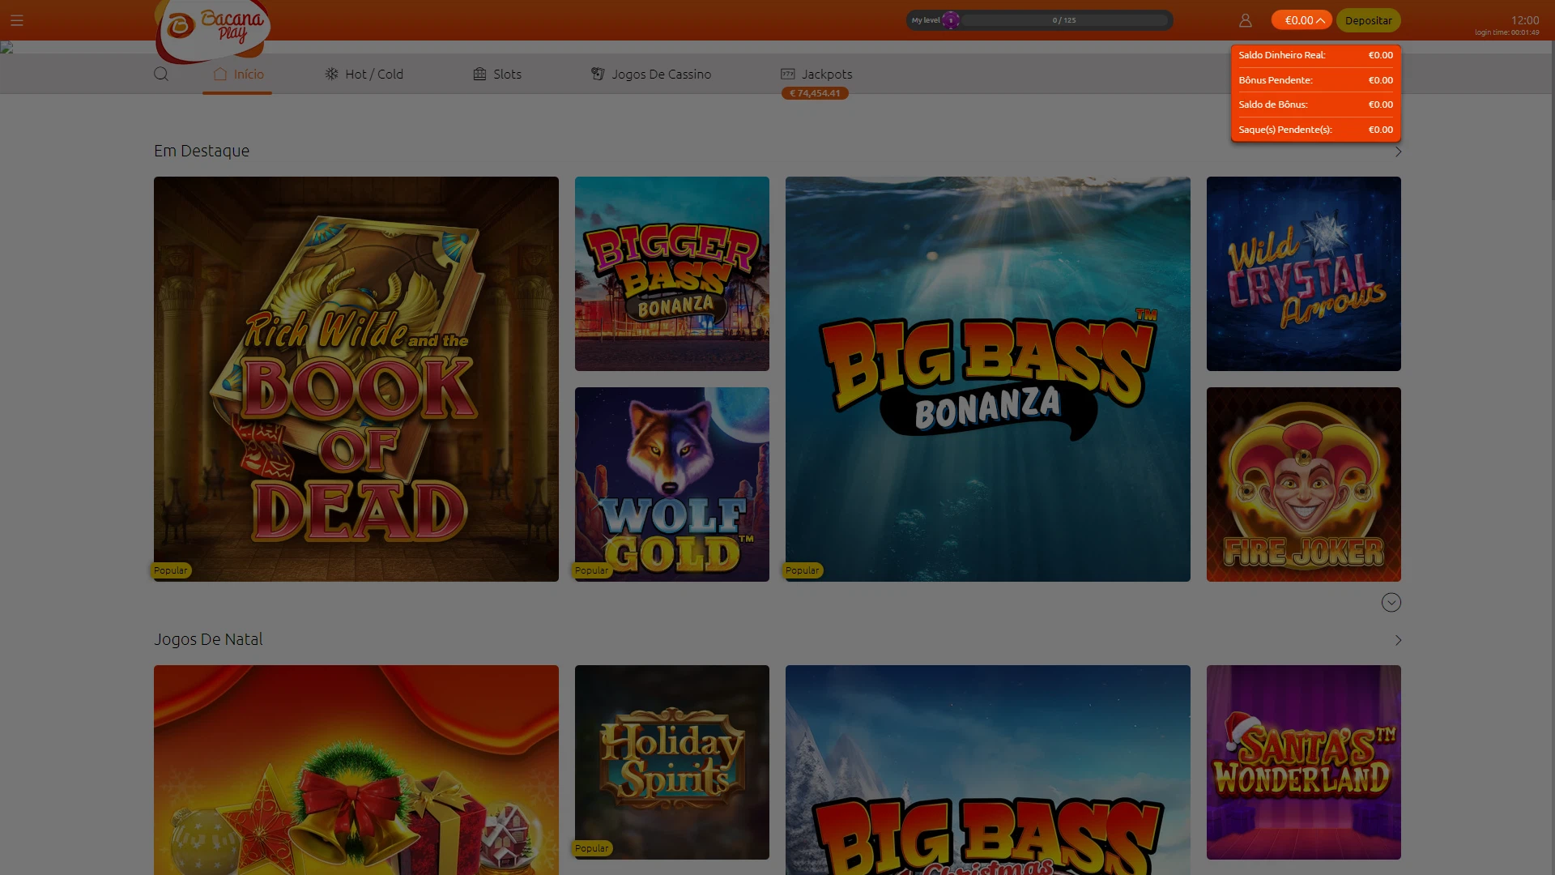
Task: Open the user account profile icon
Action: coord(1246,20)
